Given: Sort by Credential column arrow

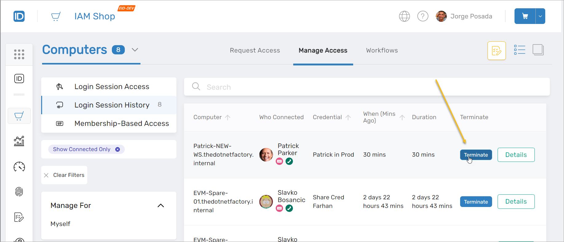Looking at the screenshot, I should coord(348,117).
